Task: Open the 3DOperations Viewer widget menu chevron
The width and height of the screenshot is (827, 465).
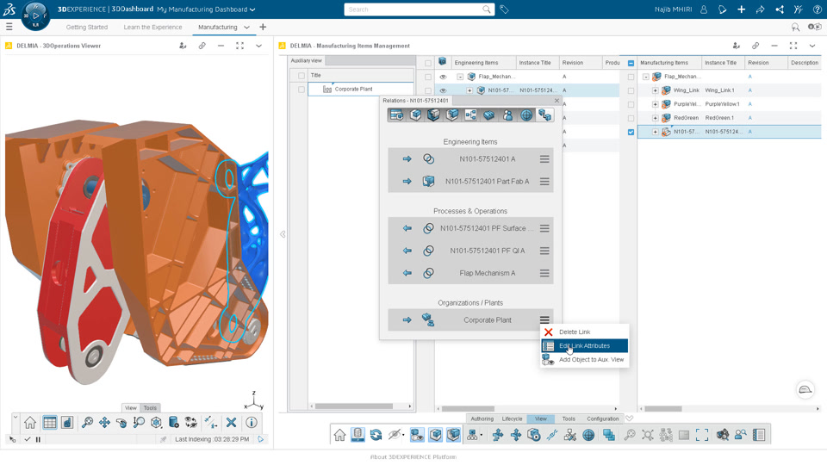Action: tap(258, 46)
